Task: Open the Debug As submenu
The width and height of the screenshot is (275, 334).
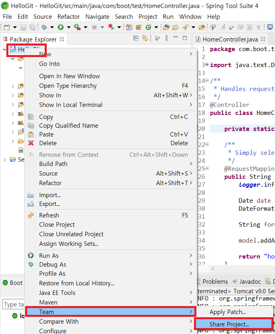Action: [111, 265]
